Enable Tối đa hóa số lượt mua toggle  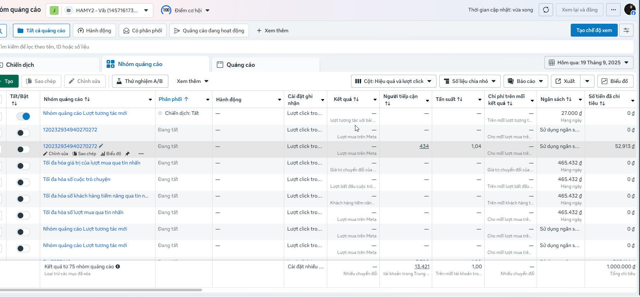click(x=23, y=215)
